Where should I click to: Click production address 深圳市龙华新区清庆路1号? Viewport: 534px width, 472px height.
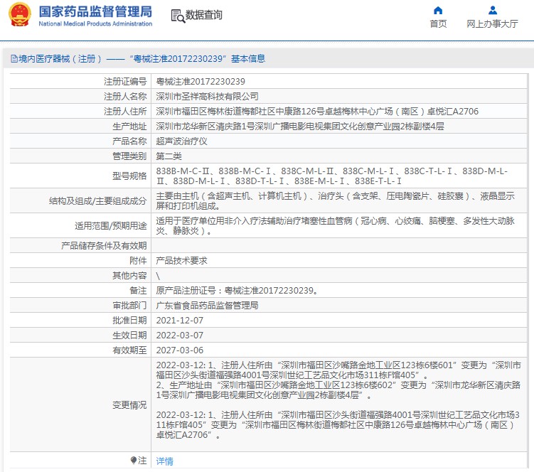click(300, 127)
